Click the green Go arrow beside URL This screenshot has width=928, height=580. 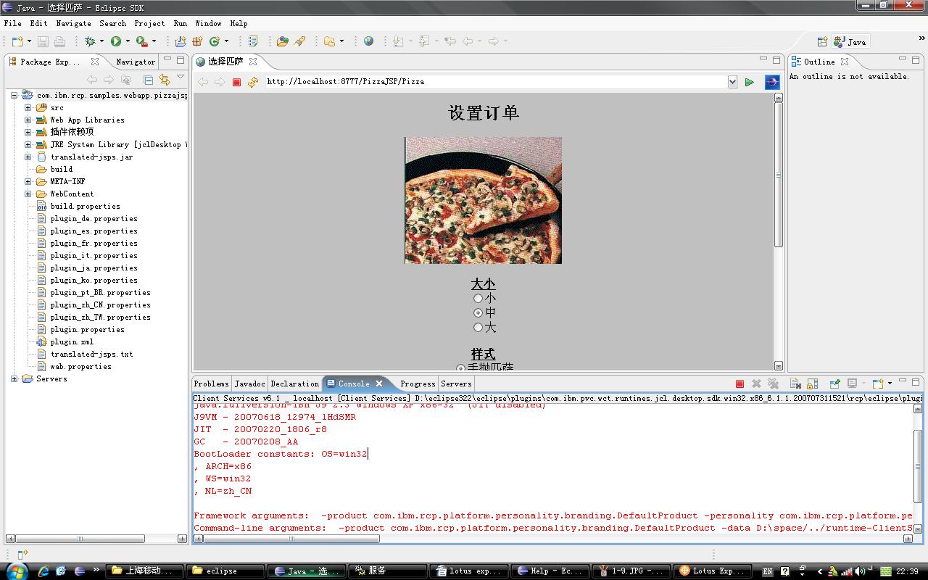point(750,82)
